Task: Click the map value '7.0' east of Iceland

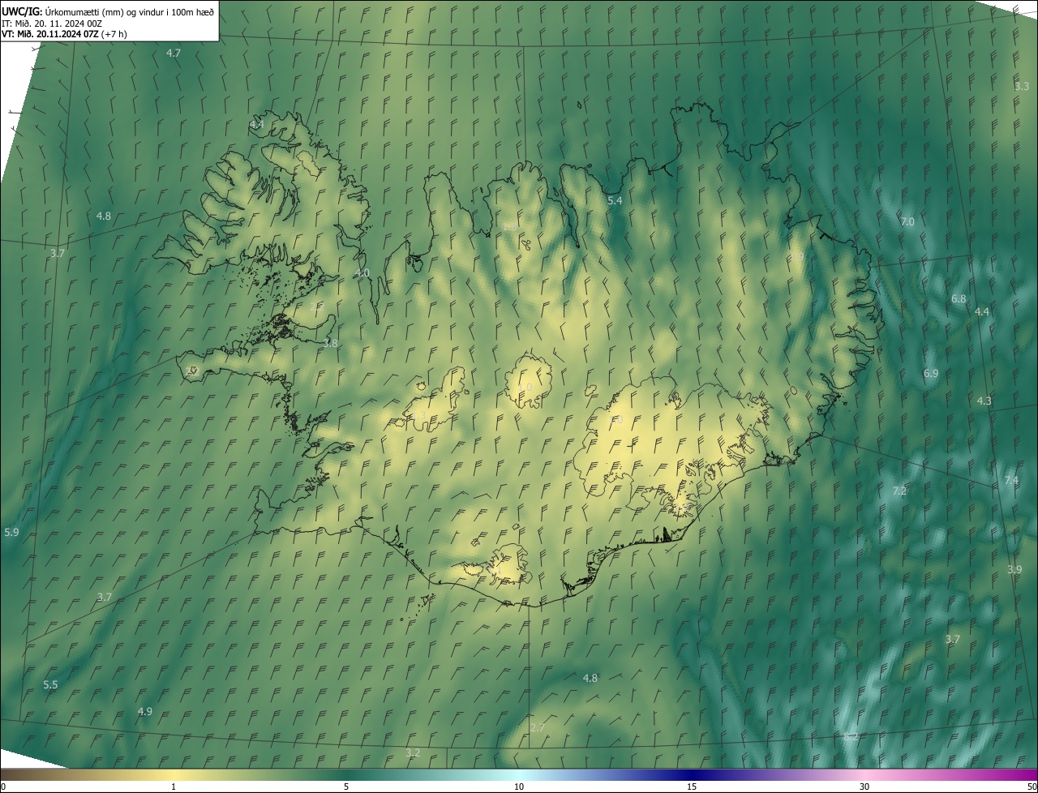Action: coord(907,221)
